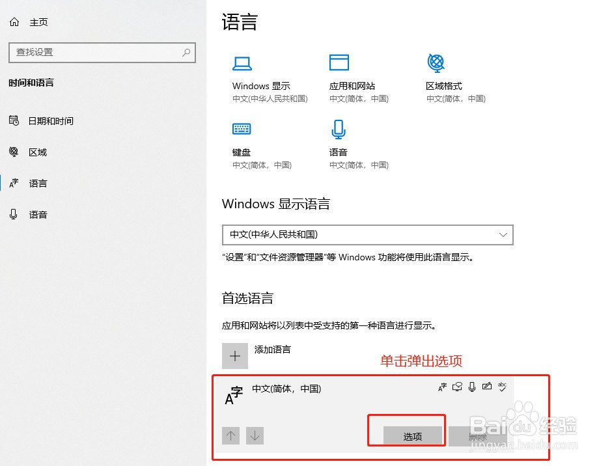This screenshot has width=612, height=466.
Task: Click the 查找设置 search field
Action: (102, 52)
